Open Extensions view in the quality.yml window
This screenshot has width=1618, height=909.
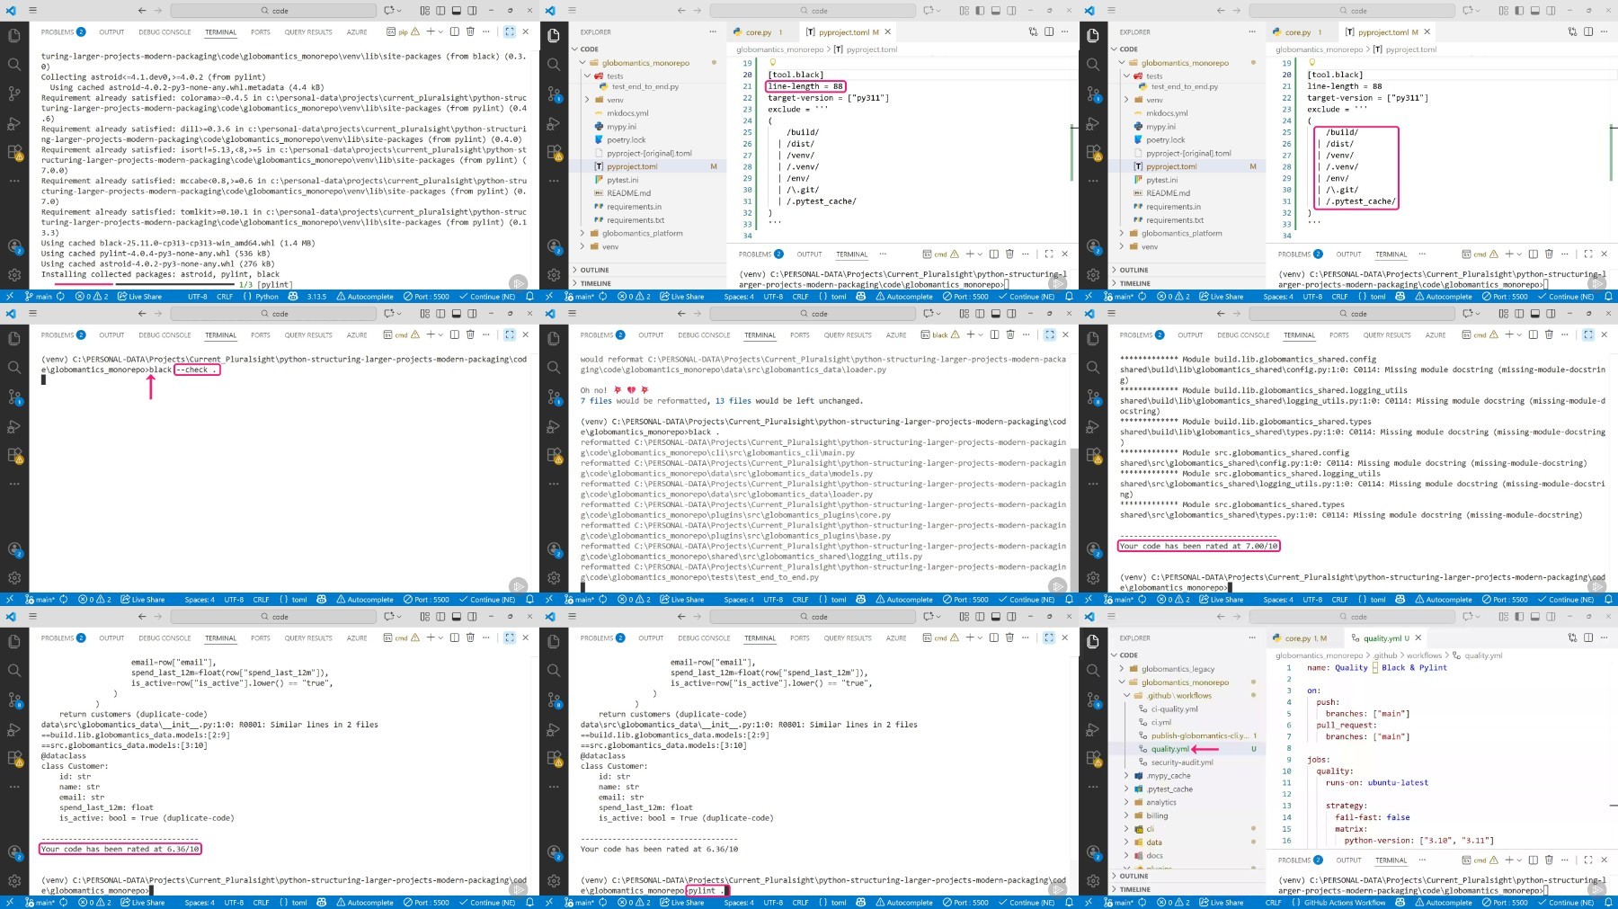click(1093, 758)
